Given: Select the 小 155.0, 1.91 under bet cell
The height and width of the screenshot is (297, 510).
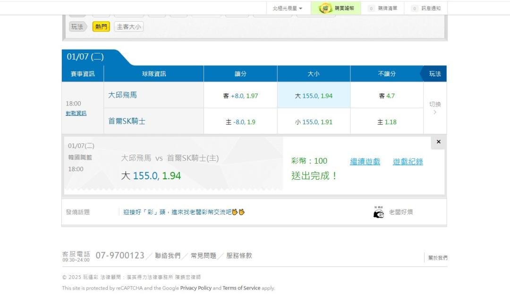Looking at the screenshot, I should [314, 122].
